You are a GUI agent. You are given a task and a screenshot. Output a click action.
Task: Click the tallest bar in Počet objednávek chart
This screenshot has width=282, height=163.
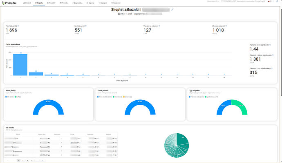pyautogui.click(x=20, y=64)
